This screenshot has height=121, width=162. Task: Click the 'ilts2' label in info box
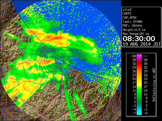pos(127,10)
